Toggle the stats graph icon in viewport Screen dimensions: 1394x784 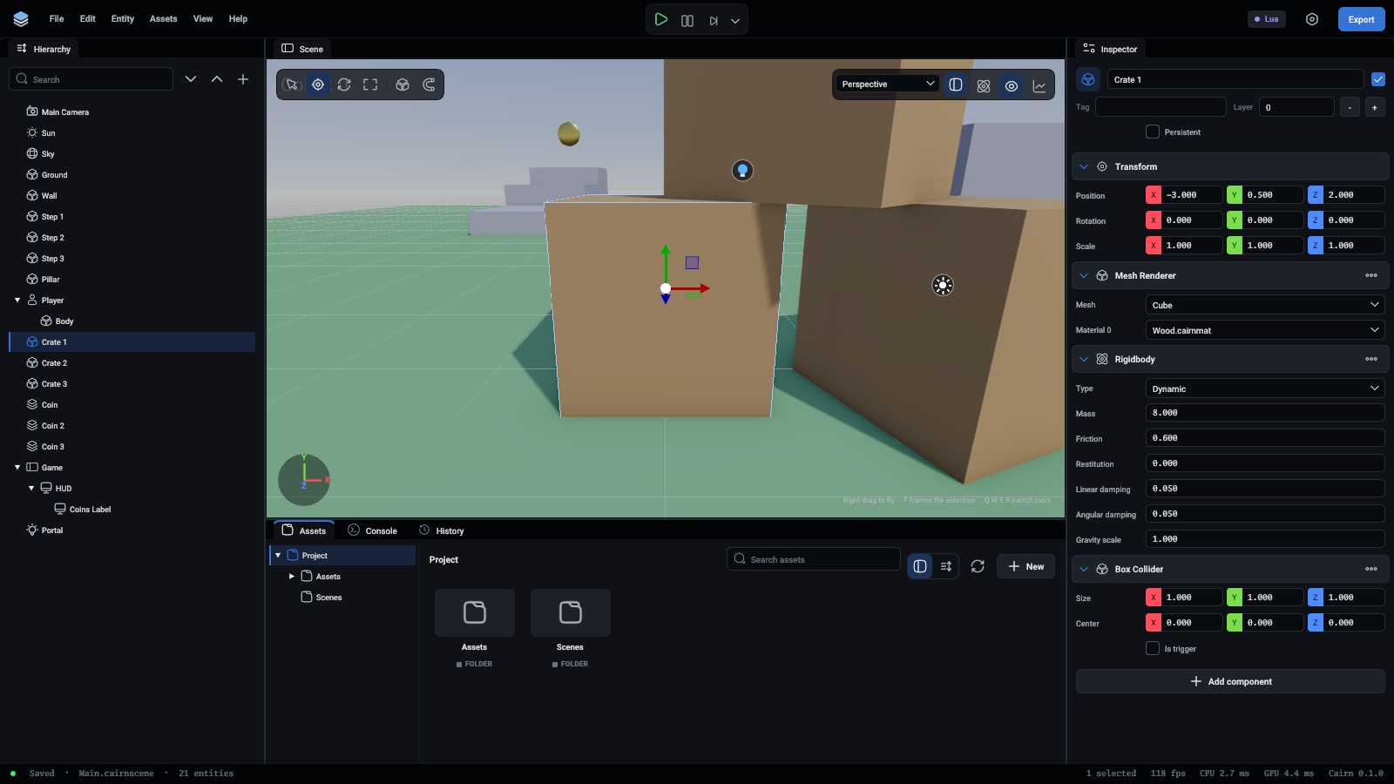point(1039,85)
